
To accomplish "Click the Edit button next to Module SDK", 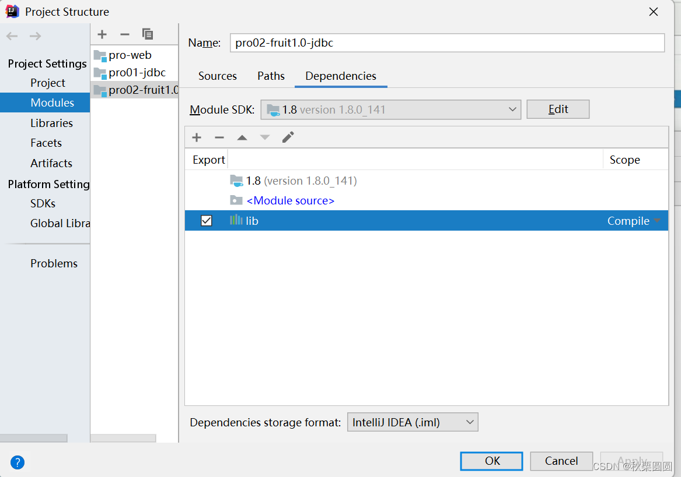I will (558, 109).
